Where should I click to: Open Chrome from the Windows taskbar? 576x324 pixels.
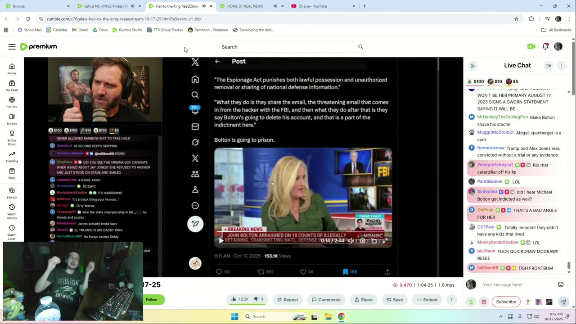pyautogui.click(x=341, y=316)
